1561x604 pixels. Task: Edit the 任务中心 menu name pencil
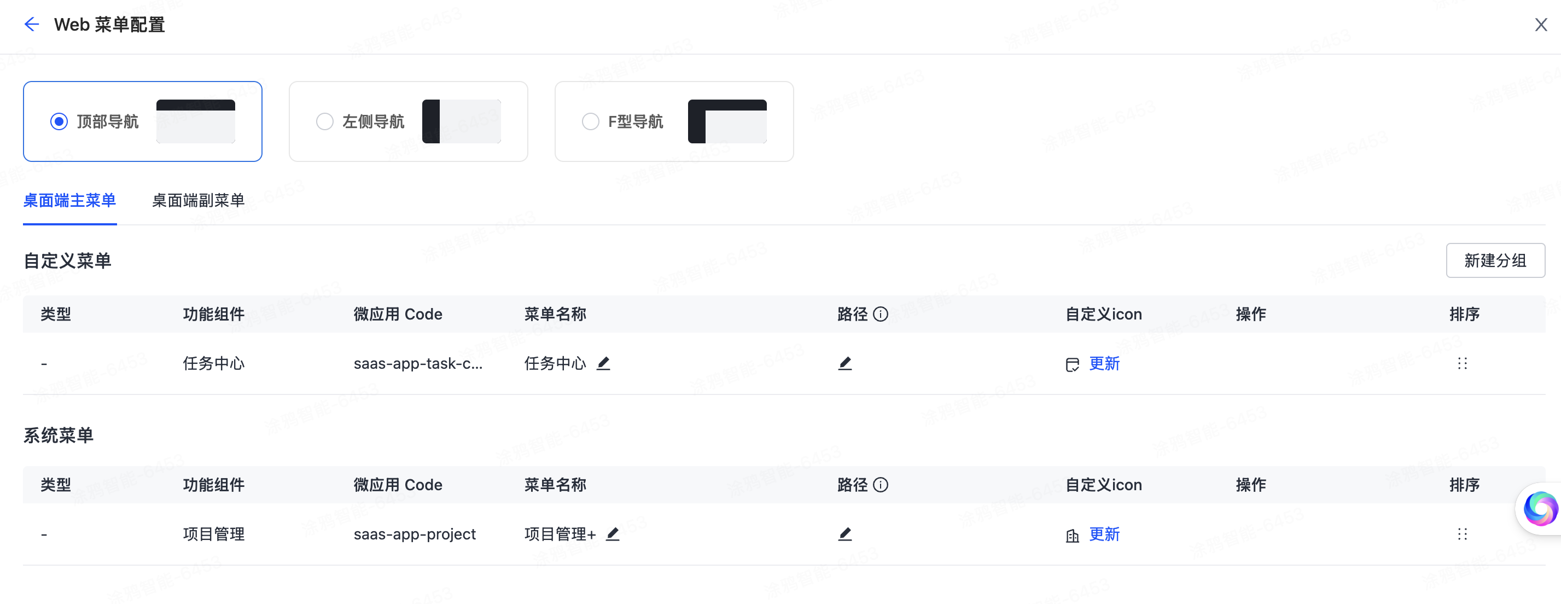tap(603, 363)
